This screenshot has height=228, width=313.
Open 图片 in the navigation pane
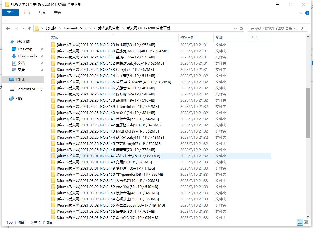tap(21, 70)
